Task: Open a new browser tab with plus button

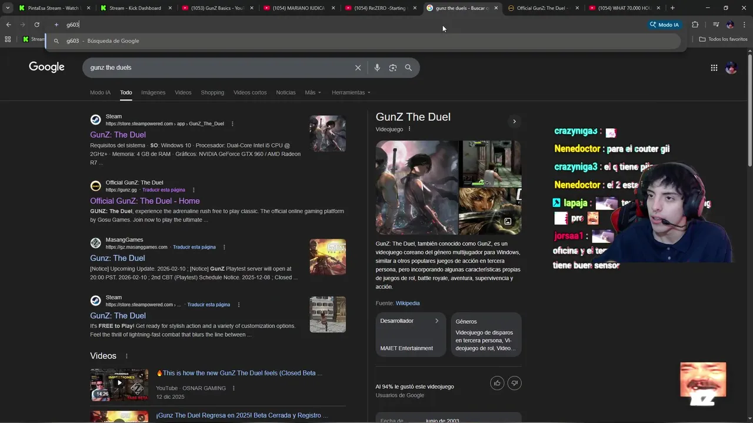Action: 672,8
